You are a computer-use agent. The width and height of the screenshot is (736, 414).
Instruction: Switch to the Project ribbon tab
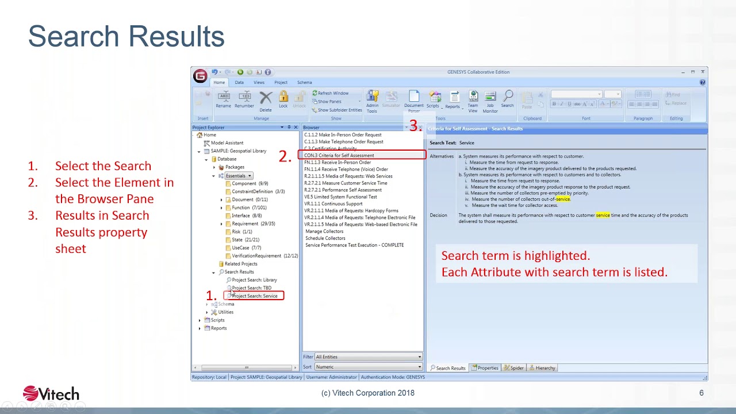pyautogui.click(x=281, y=82)
